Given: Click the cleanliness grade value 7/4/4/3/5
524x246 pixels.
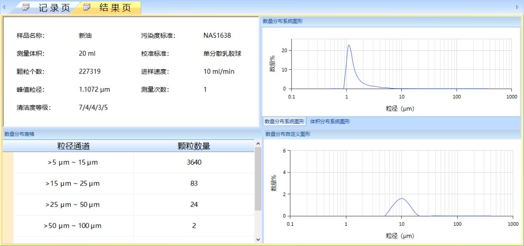Looking at the screenshot, I should coord(93,108).
